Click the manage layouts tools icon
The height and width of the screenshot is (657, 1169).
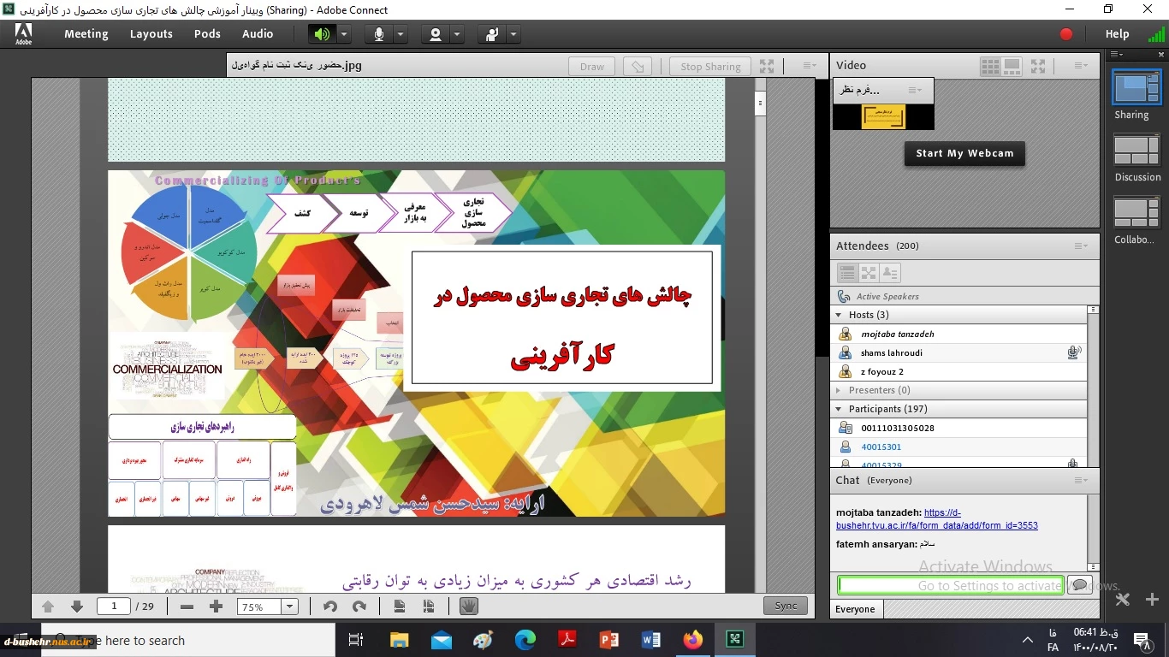[1123, 600]
